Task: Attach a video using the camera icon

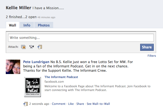Action: coord(32,47)
